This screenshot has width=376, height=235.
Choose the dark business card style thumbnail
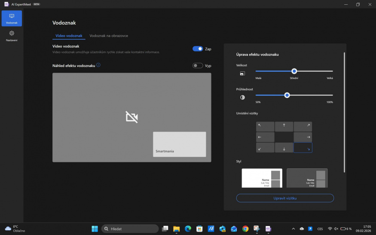pyautogui.click(x=307, y=178)
